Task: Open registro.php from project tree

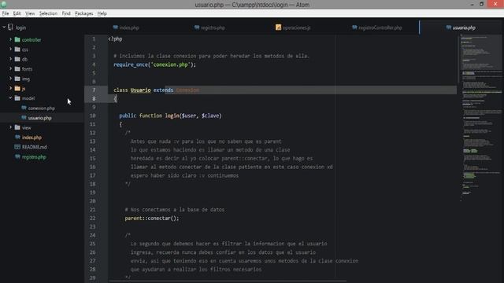Action: click(x=34, y=157)
